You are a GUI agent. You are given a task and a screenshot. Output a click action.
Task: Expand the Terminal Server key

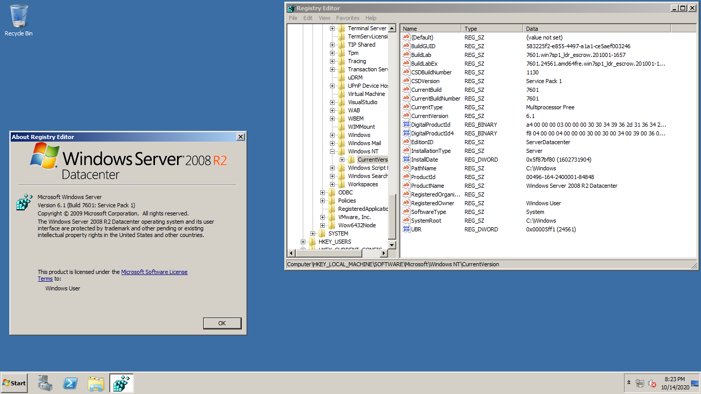pyautogui.click(x=333, y=28)
